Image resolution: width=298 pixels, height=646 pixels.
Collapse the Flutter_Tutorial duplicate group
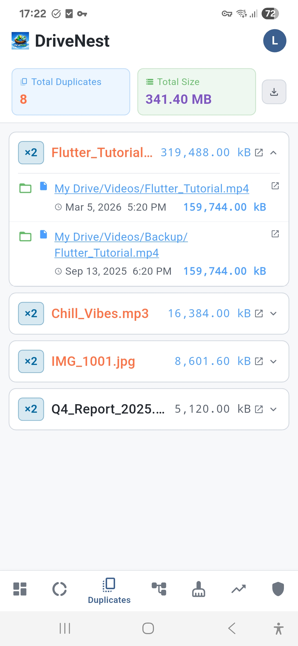pos(273,153)
